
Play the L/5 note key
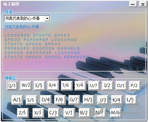coord(131,100)
